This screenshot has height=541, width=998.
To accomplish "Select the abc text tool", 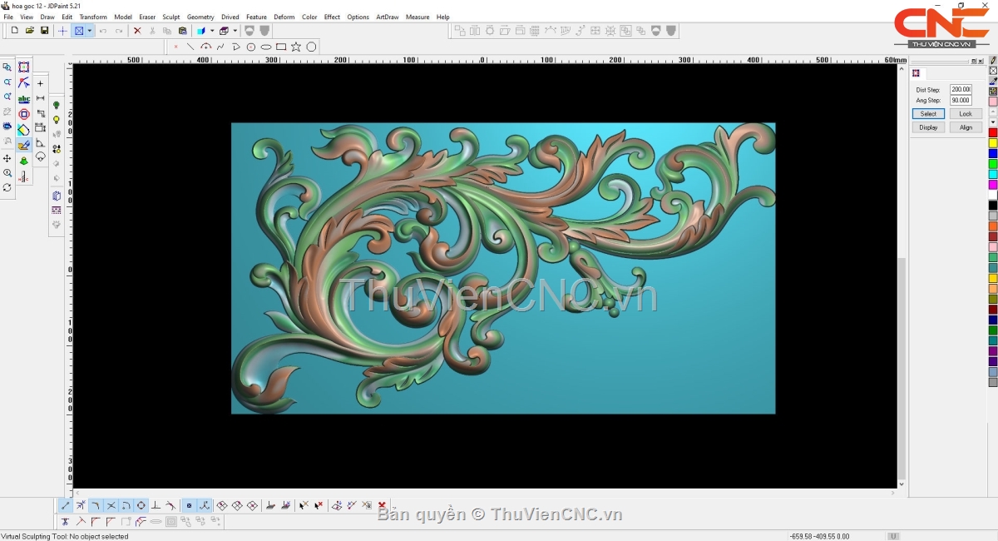I will (x=24, y=98).
